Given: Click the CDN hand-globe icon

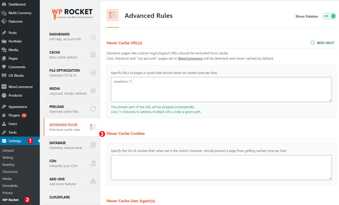Looking at the screenshot, I should tap(93, 163).
